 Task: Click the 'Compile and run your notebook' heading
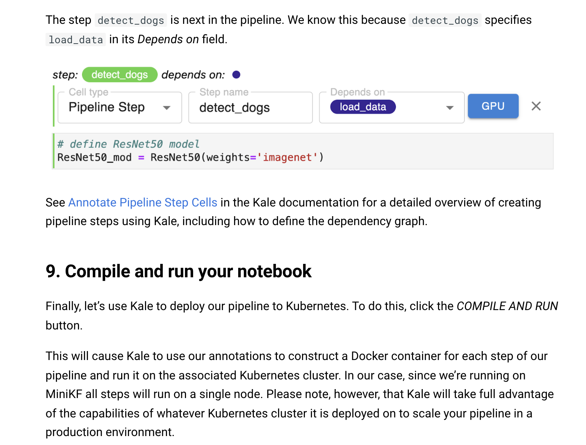pos(178,271)
